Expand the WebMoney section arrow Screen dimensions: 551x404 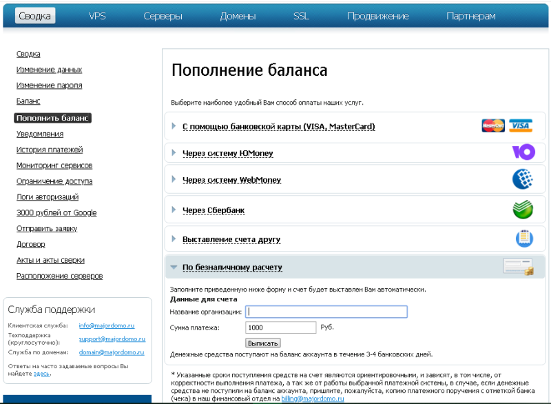pyautogui.click(x=174, y=179)
